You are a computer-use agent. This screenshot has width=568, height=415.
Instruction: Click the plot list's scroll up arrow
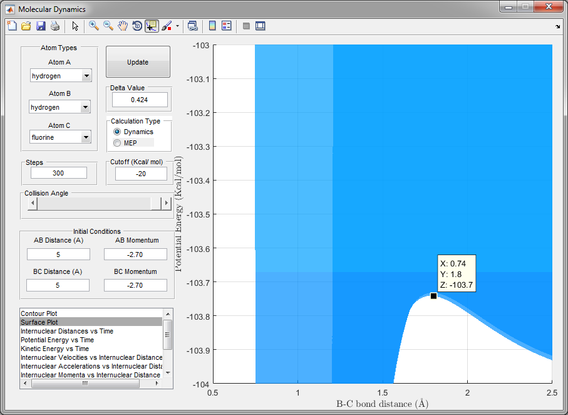[x=168, y=313]
